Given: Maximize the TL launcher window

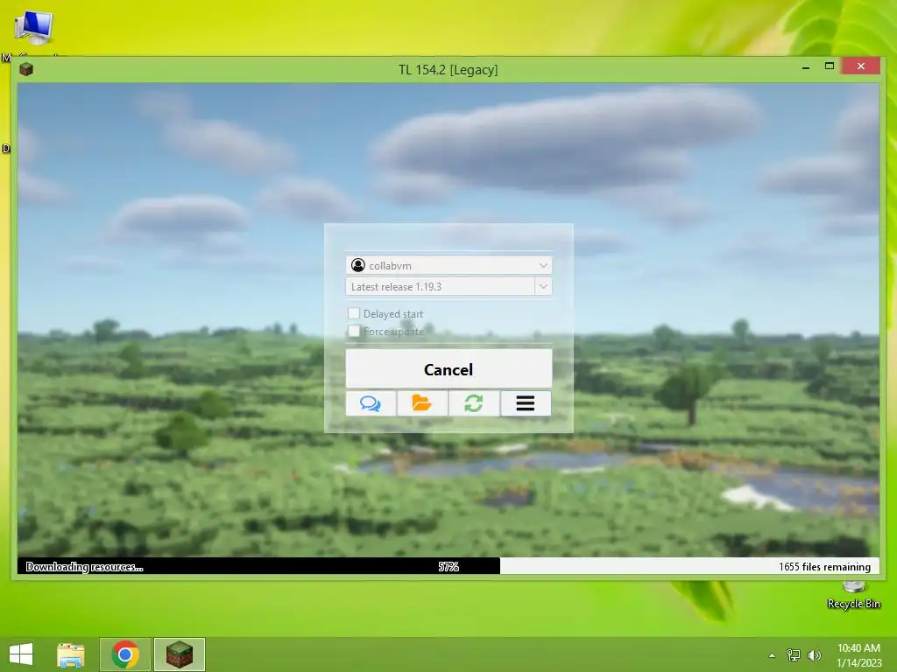Looking at the screenshot, I should tap(829, 66).
